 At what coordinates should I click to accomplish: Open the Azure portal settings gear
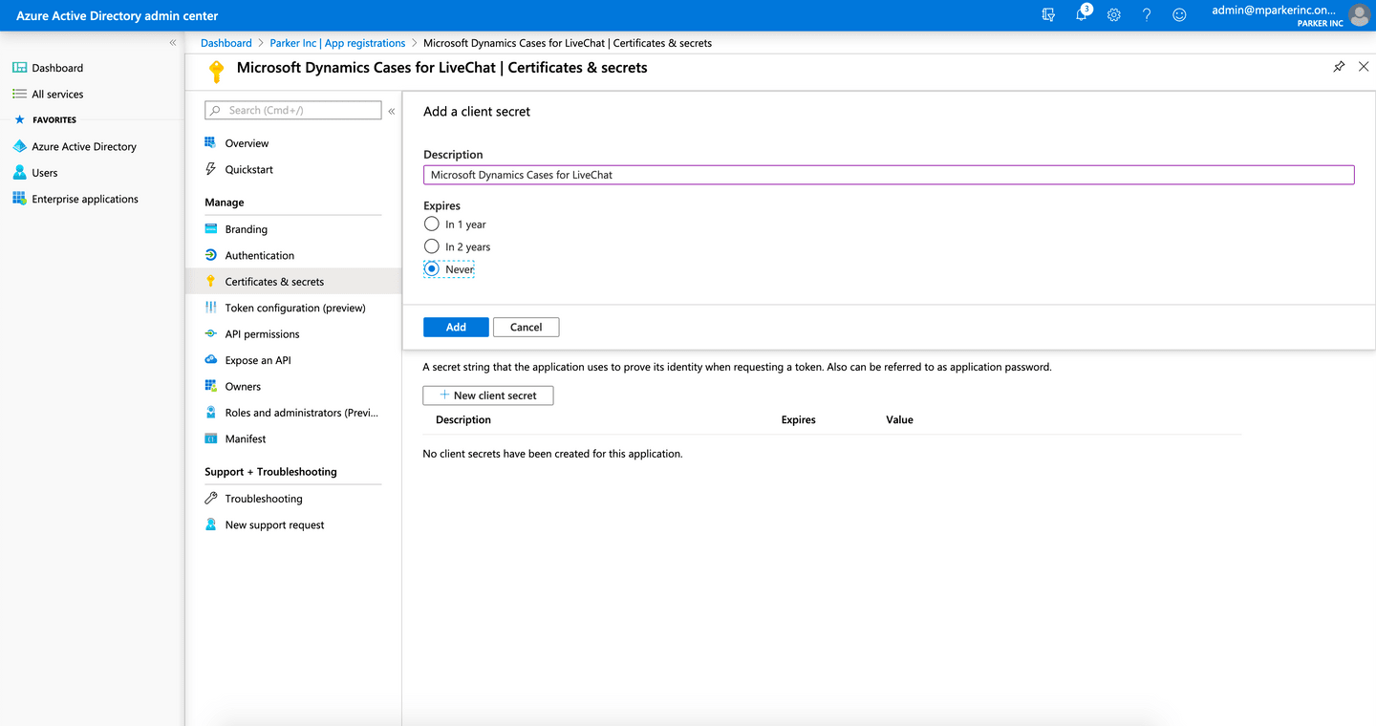coord(1113,14)
